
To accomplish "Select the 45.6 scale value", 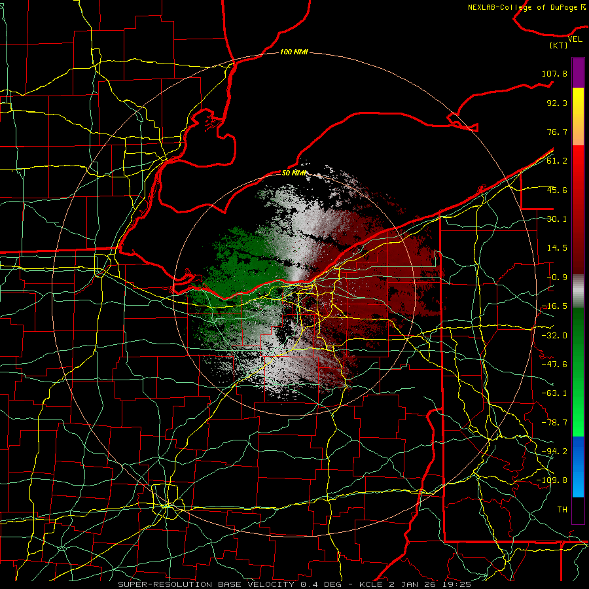I will click(x=557, y=190).
